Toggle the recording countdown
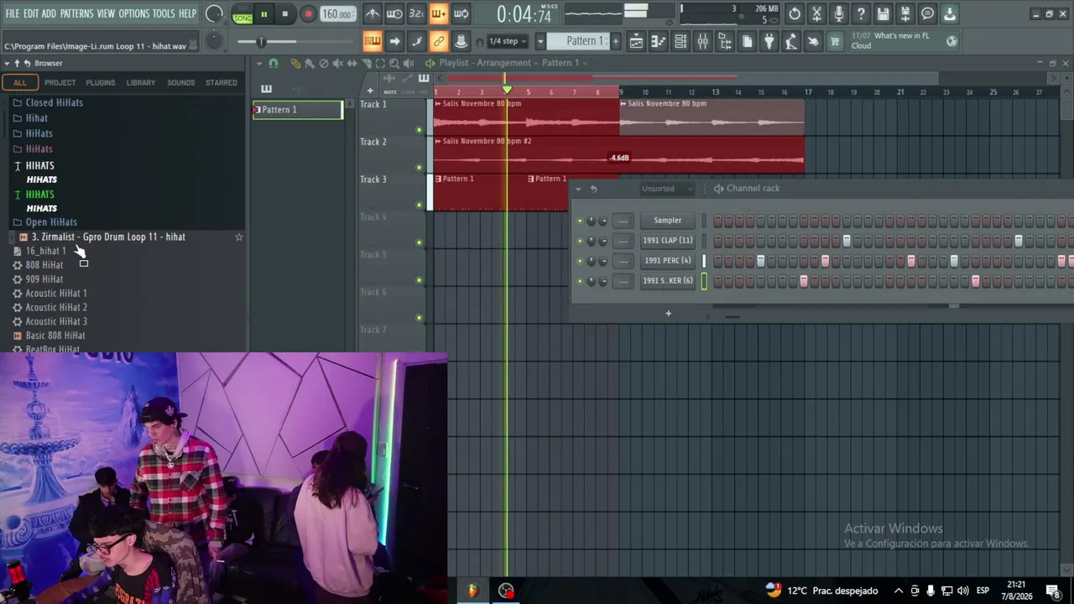This screenshot has height=604, width=1074. pyautogui.click(x=416, y=13)
